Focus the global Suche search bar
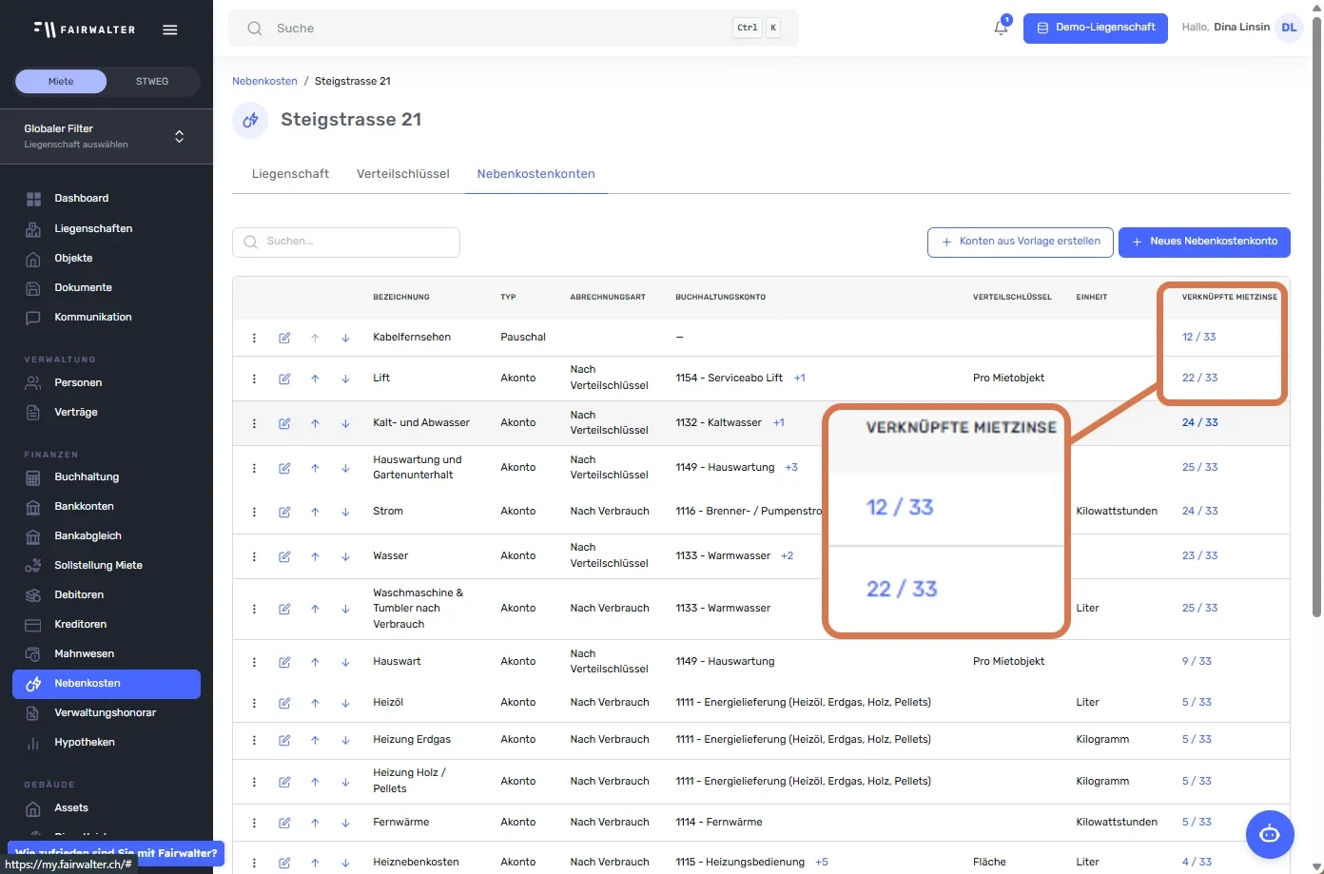The image size is (1324, 874). [x=514, y=29]
